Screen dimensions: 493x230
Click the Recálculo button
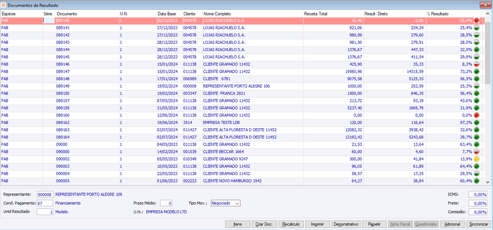[x=291, y=224]
